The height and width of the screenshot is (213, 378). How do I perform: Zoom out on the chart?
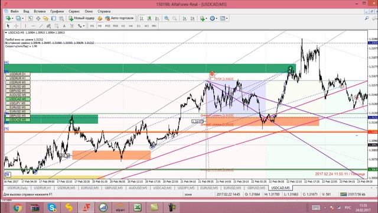coord(174,18)
